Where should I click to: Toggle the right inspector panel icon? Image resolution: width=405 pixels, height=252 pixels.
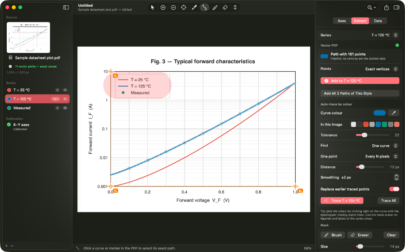[396, 8]
